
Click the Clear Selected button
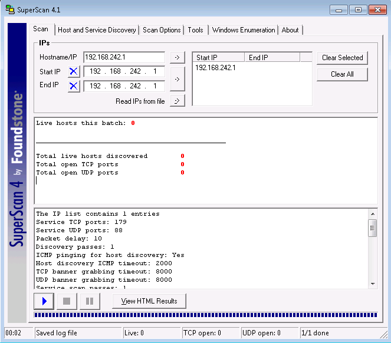tap(343, 58)
